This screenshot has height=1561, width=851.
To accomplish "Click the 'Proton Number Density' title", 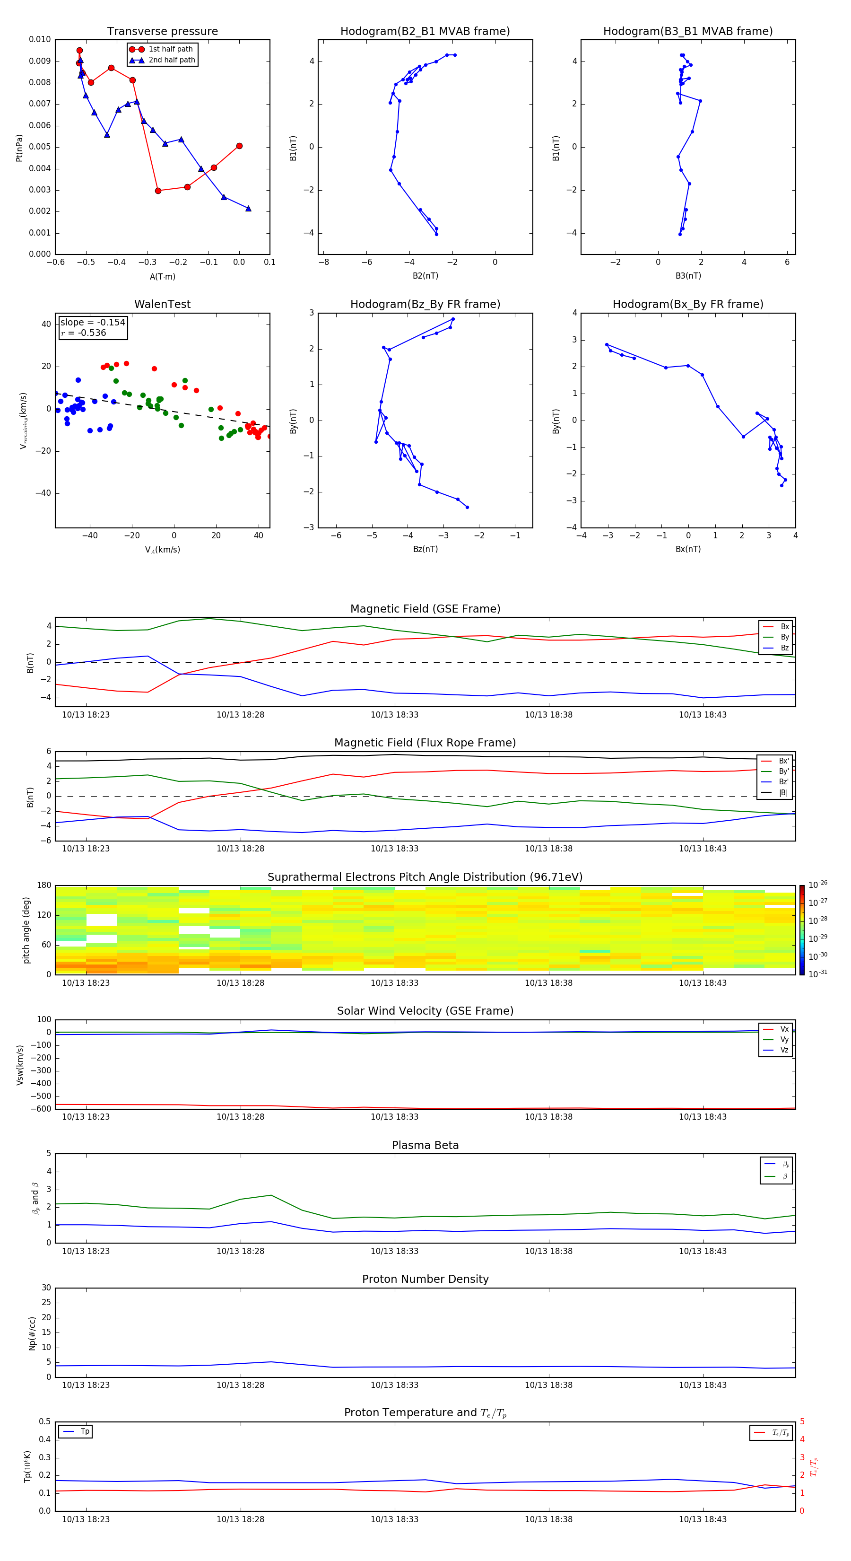I will pos(425,1279).
